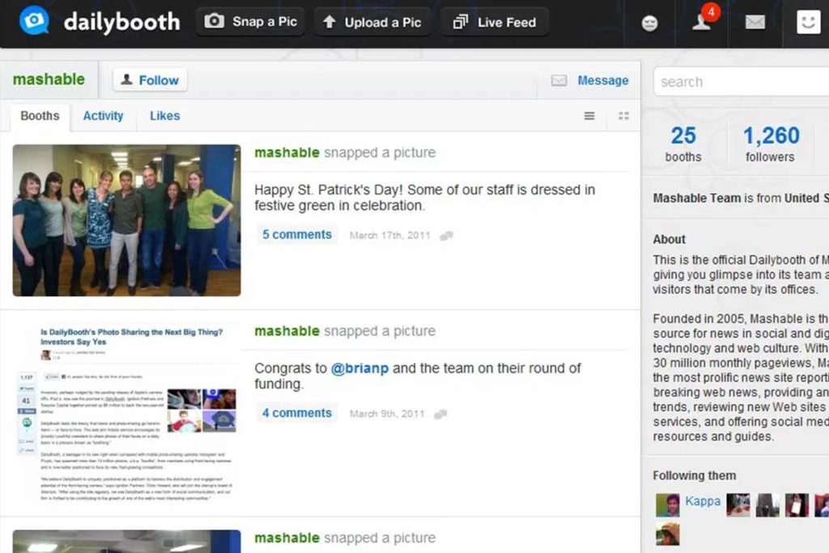Select the grid view icon
Image resolution: width=829 pixels, height=553 pixels.
coord(624,116)
